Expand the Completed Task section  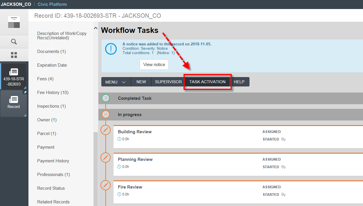click(106, 98)
